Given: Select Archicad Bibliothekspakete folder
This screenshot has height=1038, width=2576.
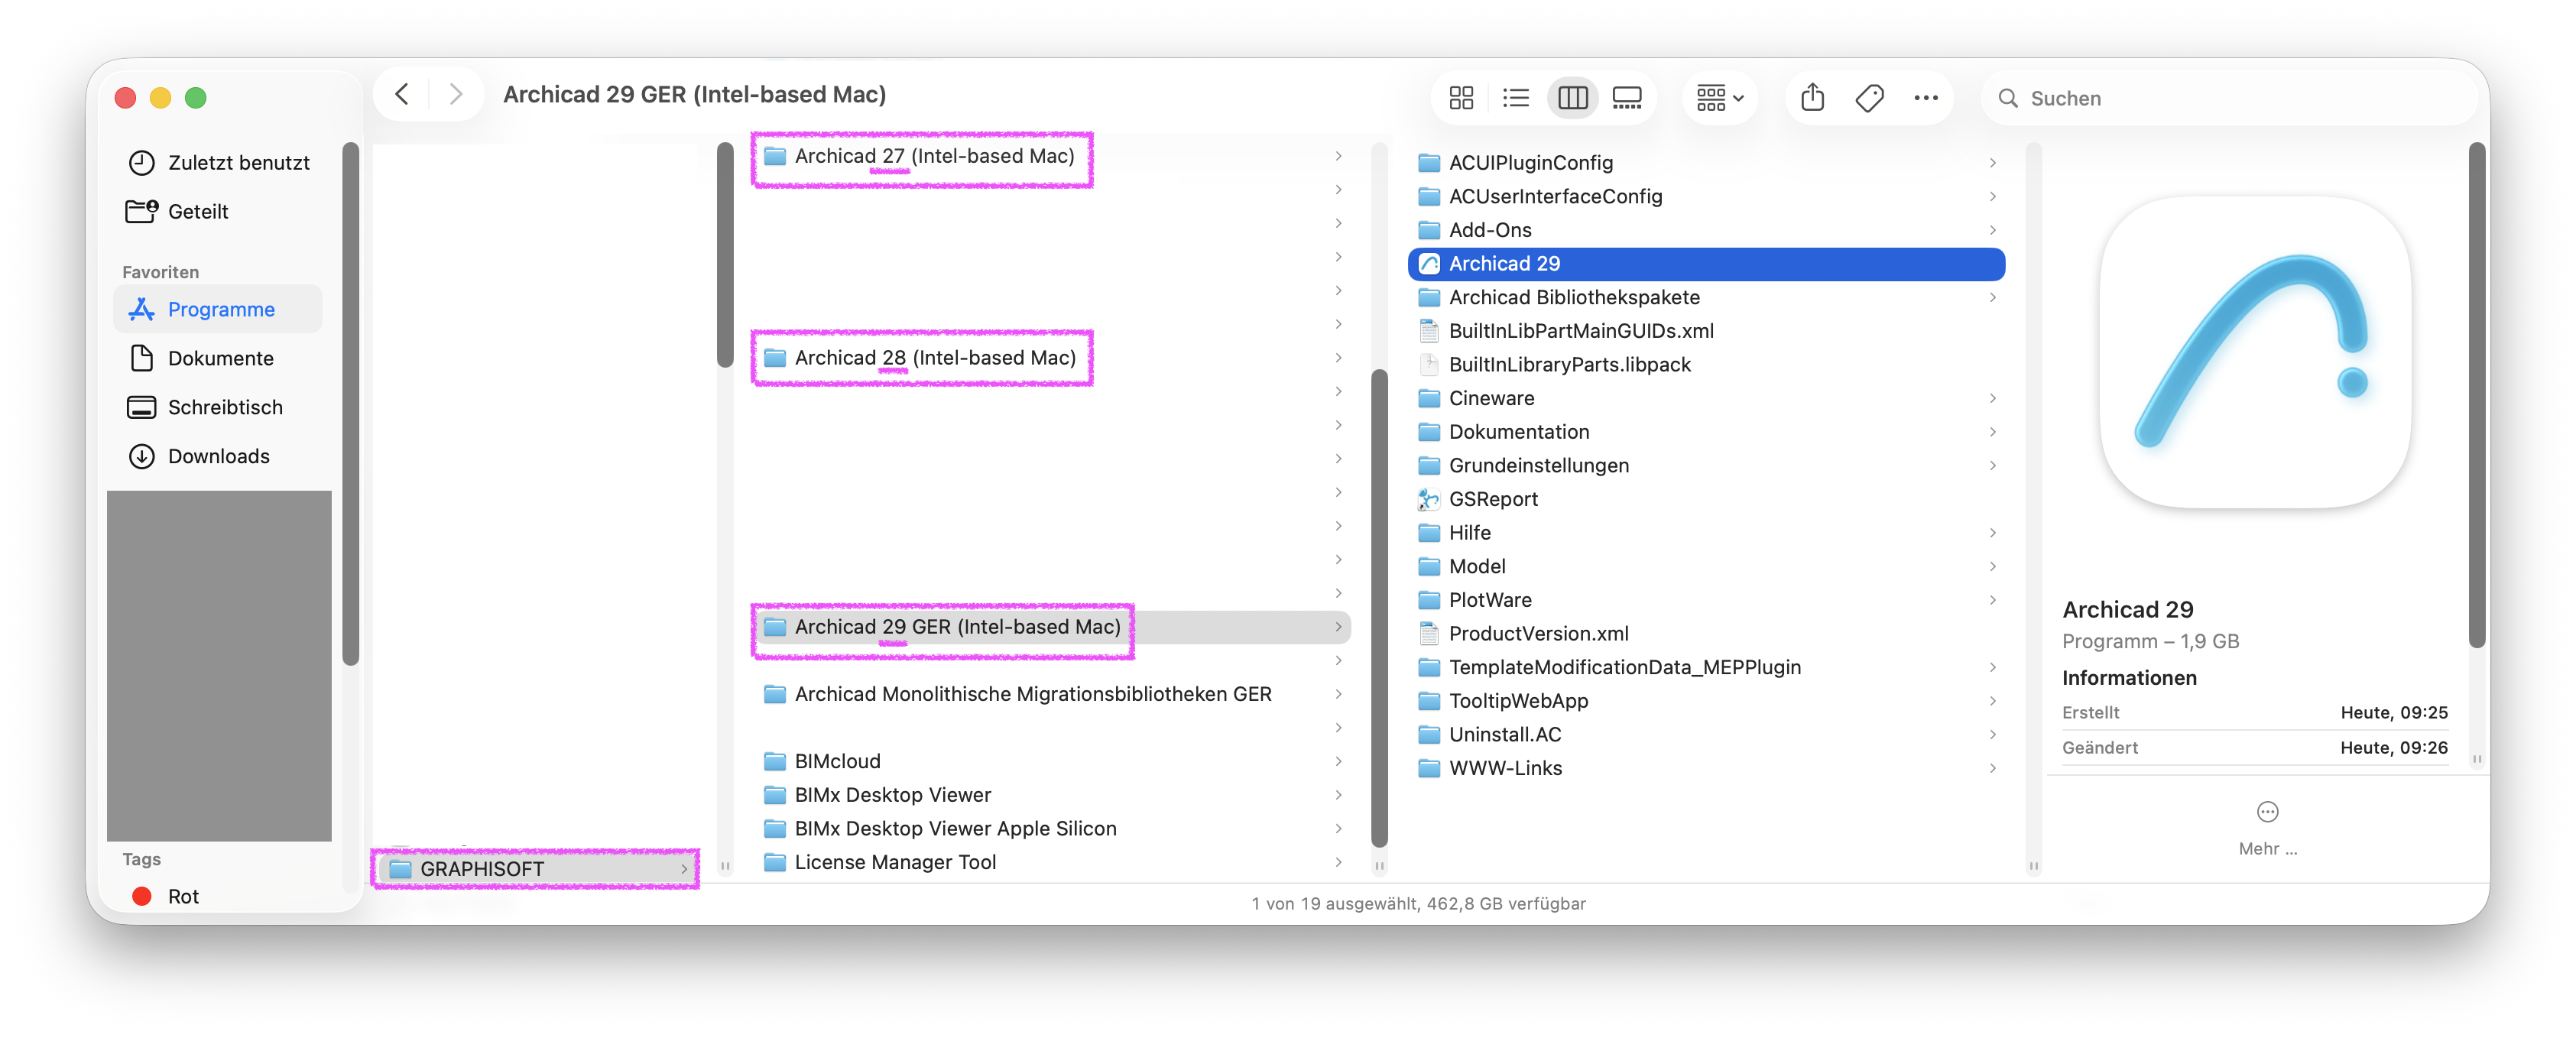Looking at the screenshot, I should [1706, 298].
